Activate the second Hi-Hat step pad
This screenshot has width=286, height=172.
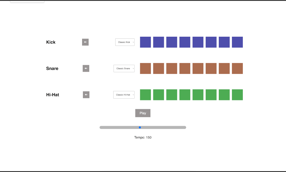point(158,95)
